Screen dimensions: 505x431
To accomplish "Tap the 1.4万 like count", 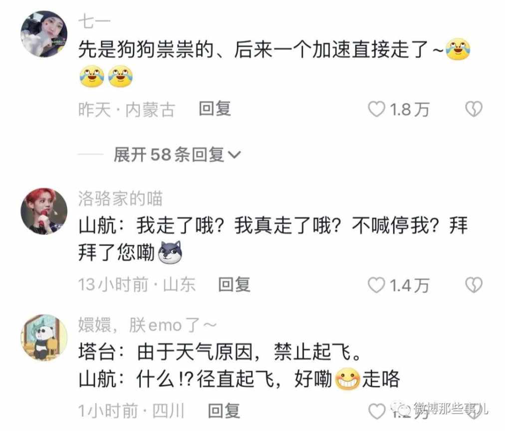I will click(410, 285).
